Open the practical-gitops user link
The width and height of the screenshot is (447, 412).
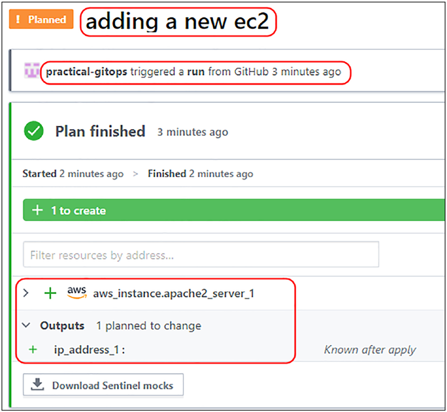[86, 71]
